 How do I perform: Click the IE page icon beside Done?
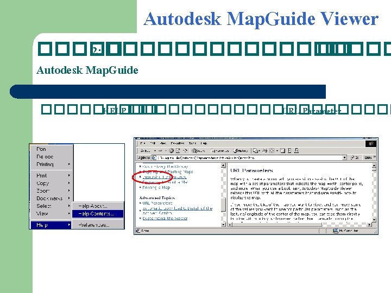pos(138,231)
